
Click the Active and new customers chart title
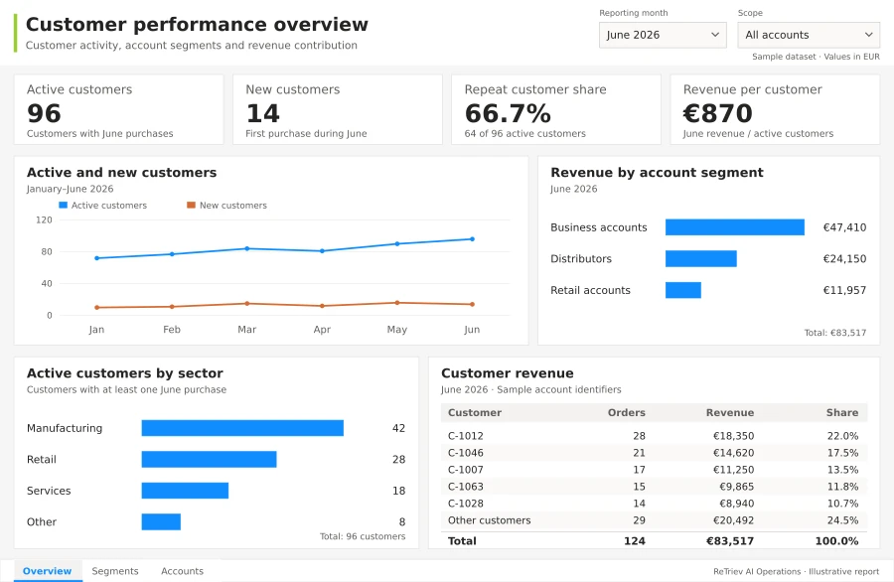tap(121, 172)
